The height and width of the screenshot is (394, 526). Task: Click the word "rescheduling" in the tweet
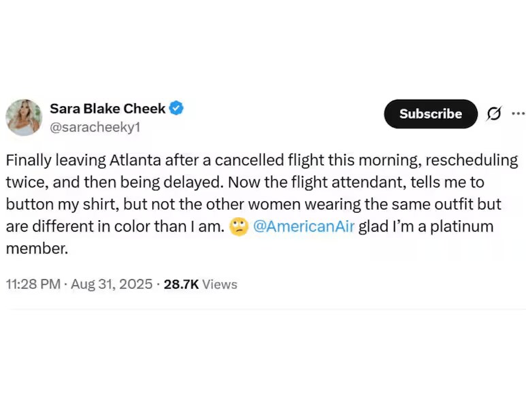point(470,161)
